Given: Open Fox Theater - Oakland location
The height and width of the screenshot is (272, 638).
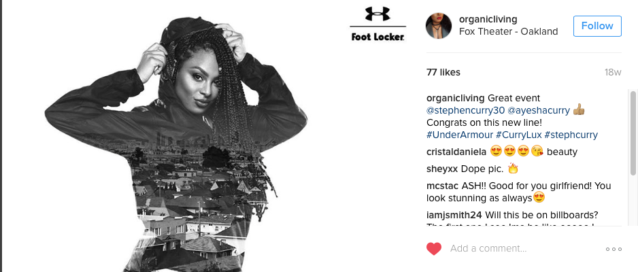Looking at the screenshot, I should click(x=508, y=32).
